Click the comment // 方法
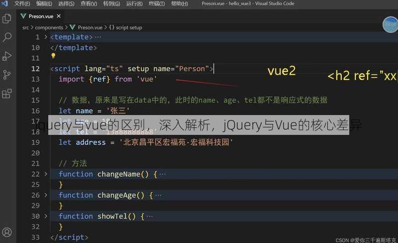Screen dimensions: 398x243 click(73, 163)
